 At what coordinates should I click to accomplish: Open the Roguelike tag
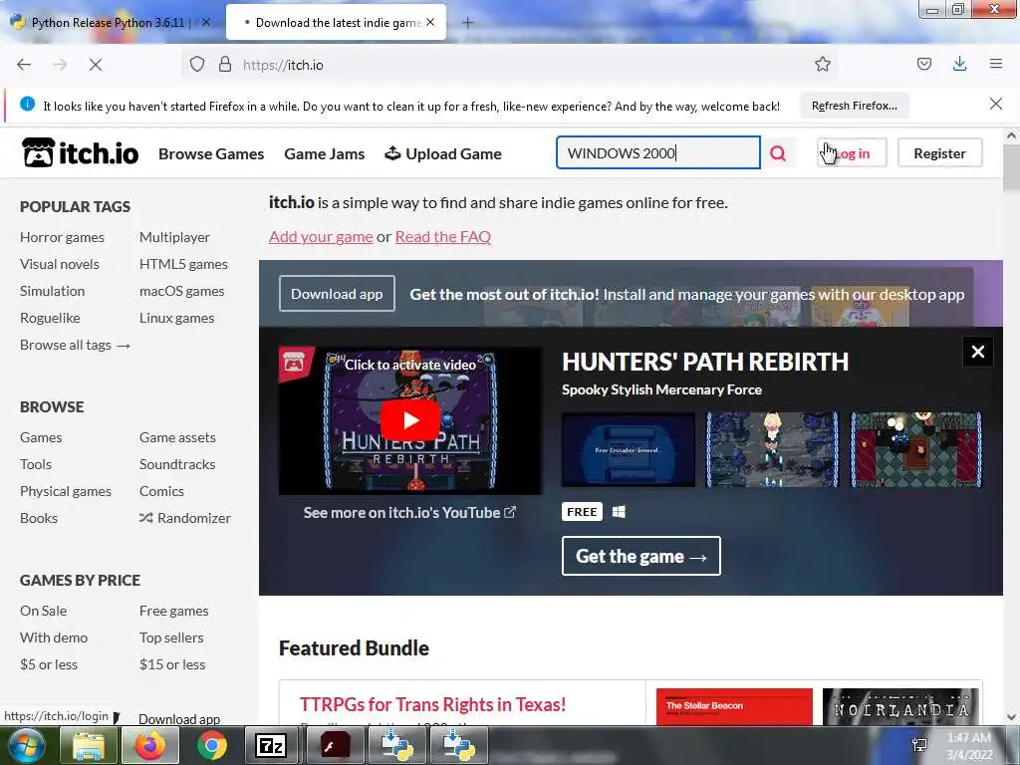tap(50, 318)
